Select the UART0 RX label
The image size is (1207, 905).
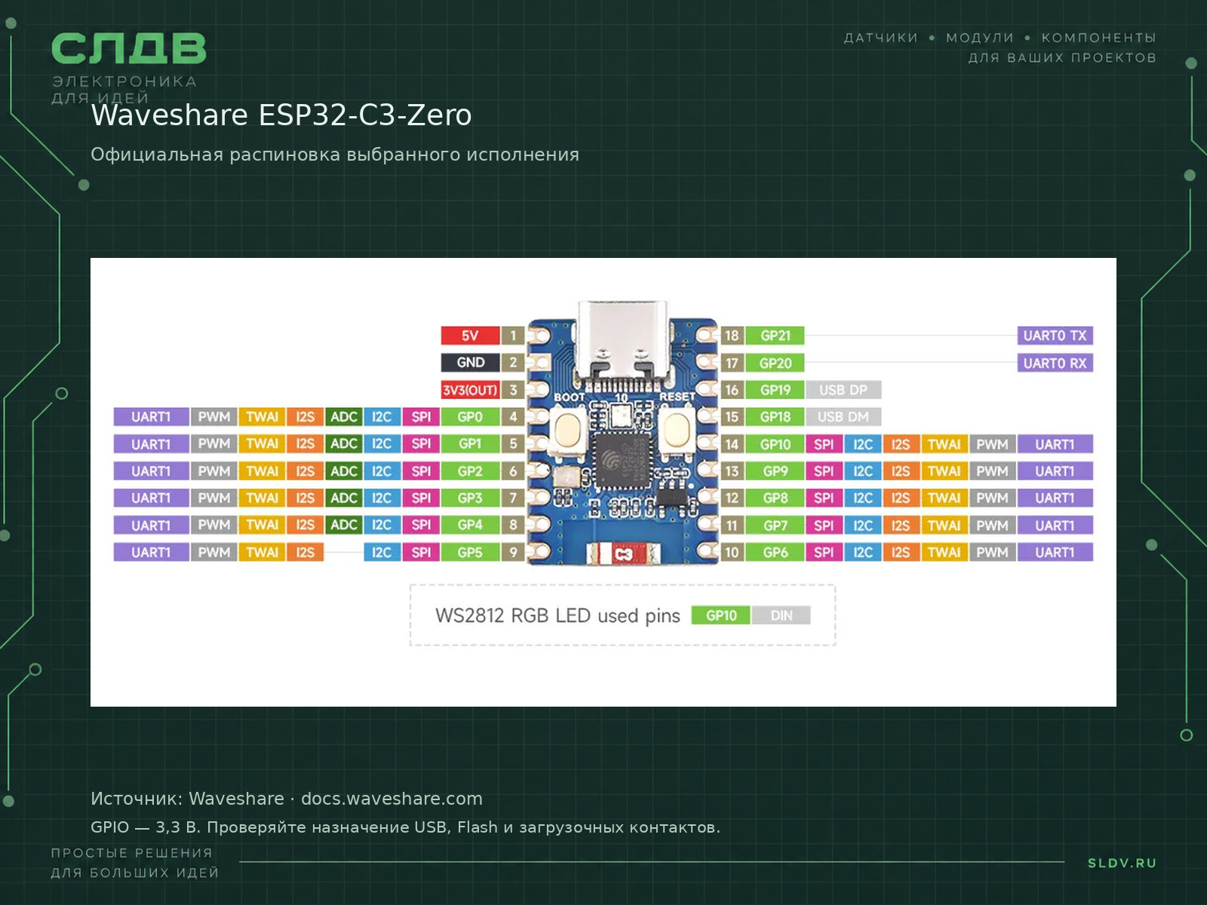pos(1055,363)
